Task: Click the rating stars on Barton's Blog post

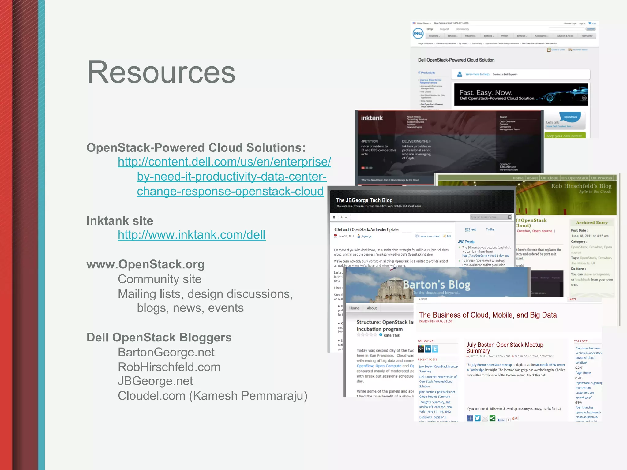Action: point(367,335)
